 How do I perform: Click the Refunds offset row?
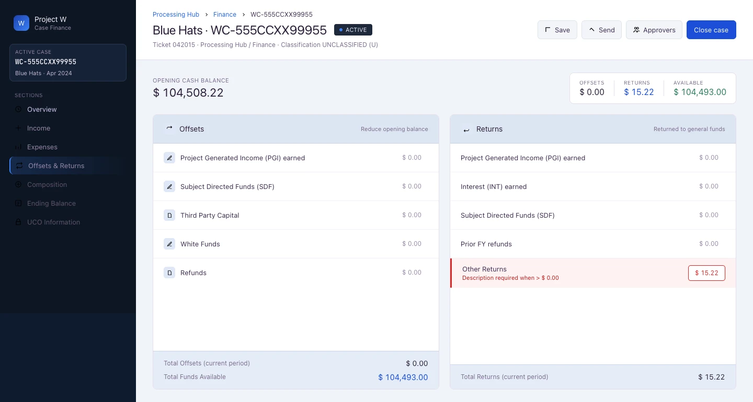pos(296,273)
